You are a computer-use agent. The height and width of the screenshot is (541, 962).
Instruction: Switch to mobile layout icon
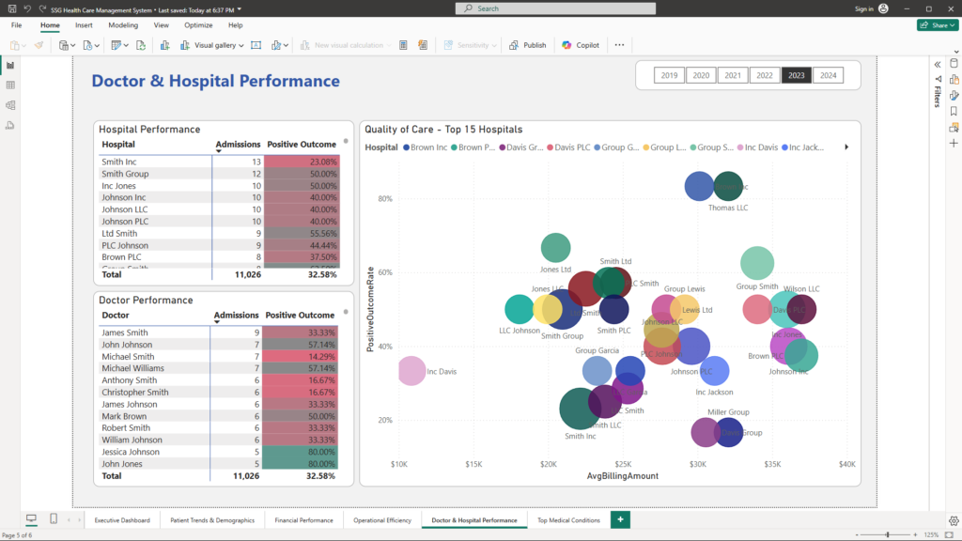54,519
